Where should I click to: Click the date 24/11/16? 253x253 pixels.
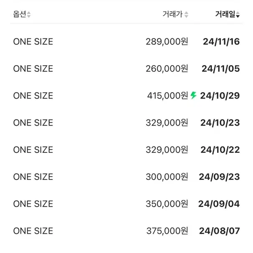[x=221, y=42]
